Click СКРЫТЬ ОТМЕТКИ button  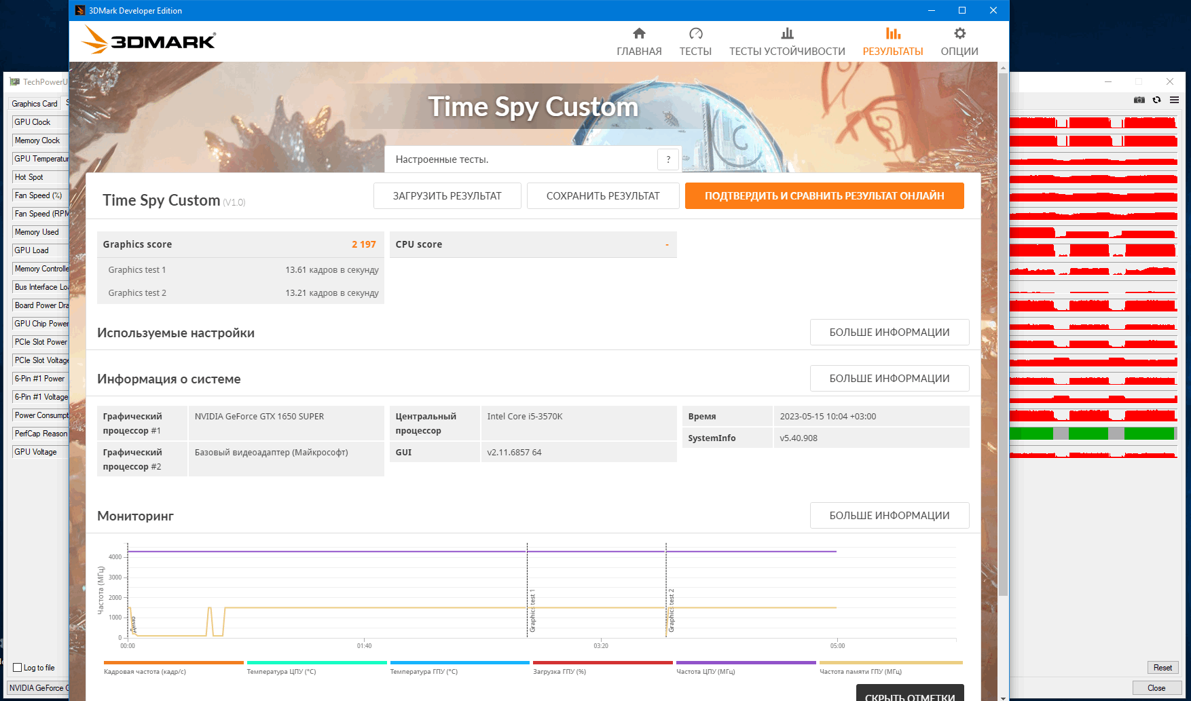click(910, 694)
